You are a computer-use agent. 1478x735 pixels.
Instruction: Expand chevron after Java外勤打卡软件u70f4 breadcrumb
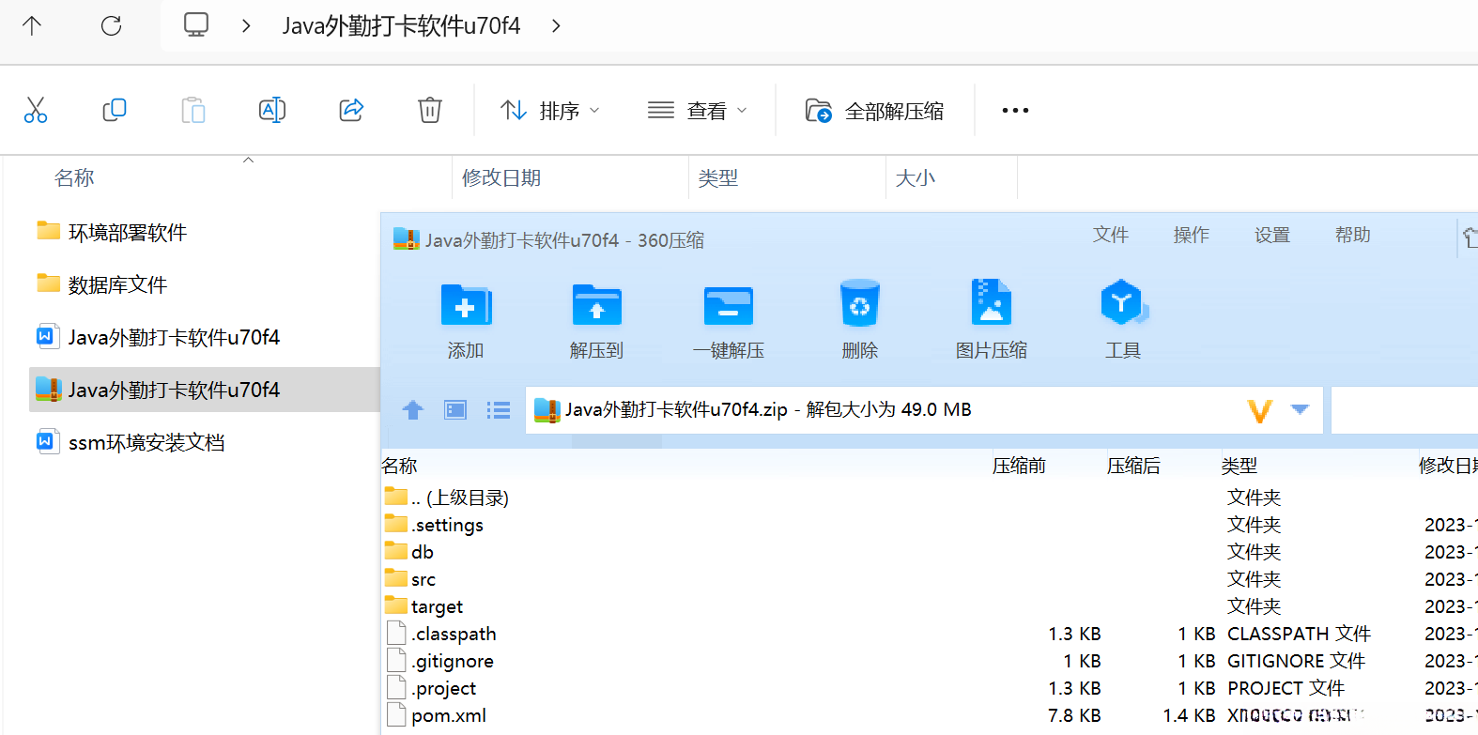(x=556, y=26)
